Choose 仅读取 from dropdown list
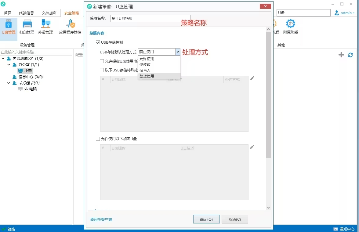Image resolution: width=359 pixels, height=232 pixels. [159, 65]
